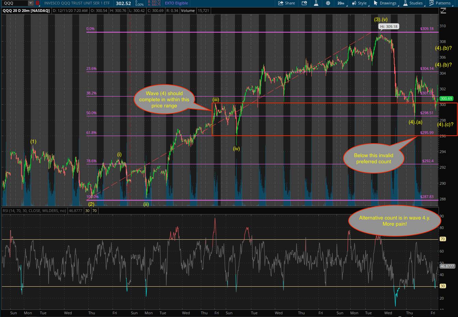Toggle the chart scale icon at top right
The width and height of the screenshot is (458, 317).
click(x=443, y=11)
